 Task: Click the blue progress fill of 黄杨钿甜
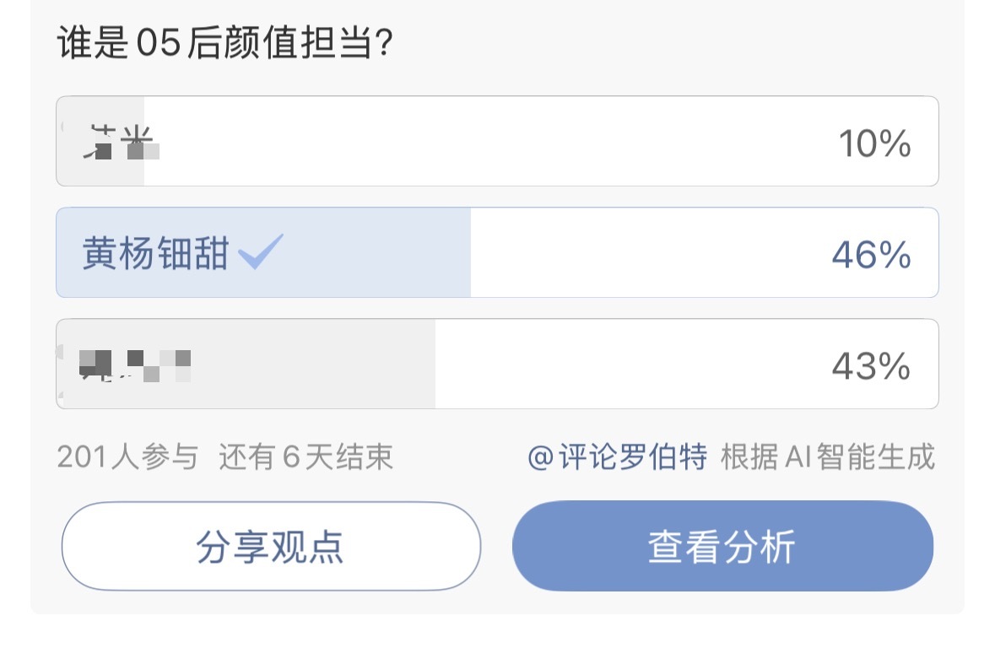click(380, 252)
